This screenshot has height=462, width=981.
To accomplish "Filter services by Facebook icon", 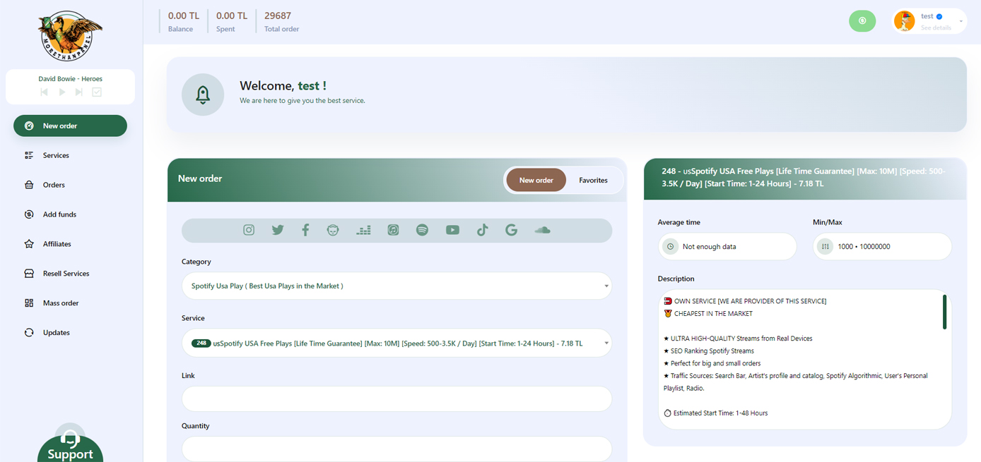I will tap(305, 230).
